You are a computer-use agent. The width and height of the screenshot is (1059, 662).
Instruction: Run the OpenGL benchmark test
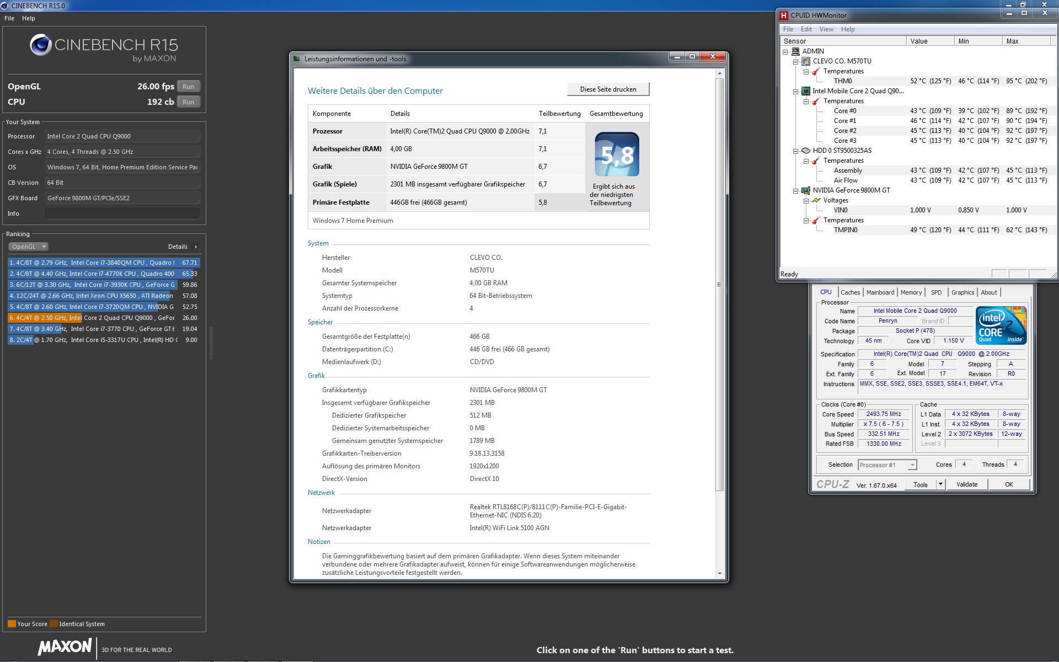click(x=188, y=87)
